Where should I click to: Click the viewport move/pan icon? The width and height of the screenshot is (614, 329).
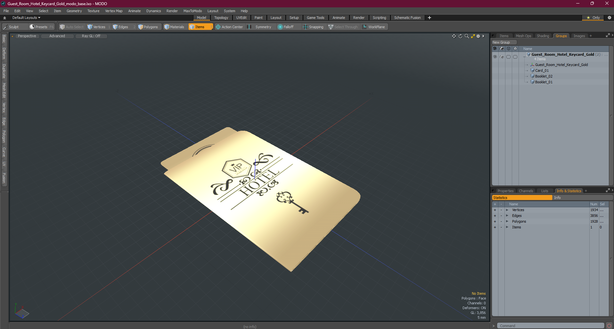[454, 36]
